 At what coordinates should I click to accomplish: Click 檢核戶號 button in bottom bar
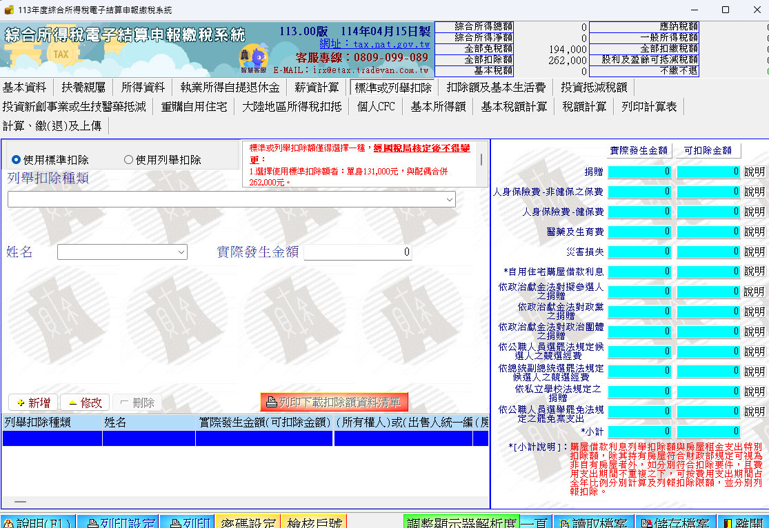314,522
